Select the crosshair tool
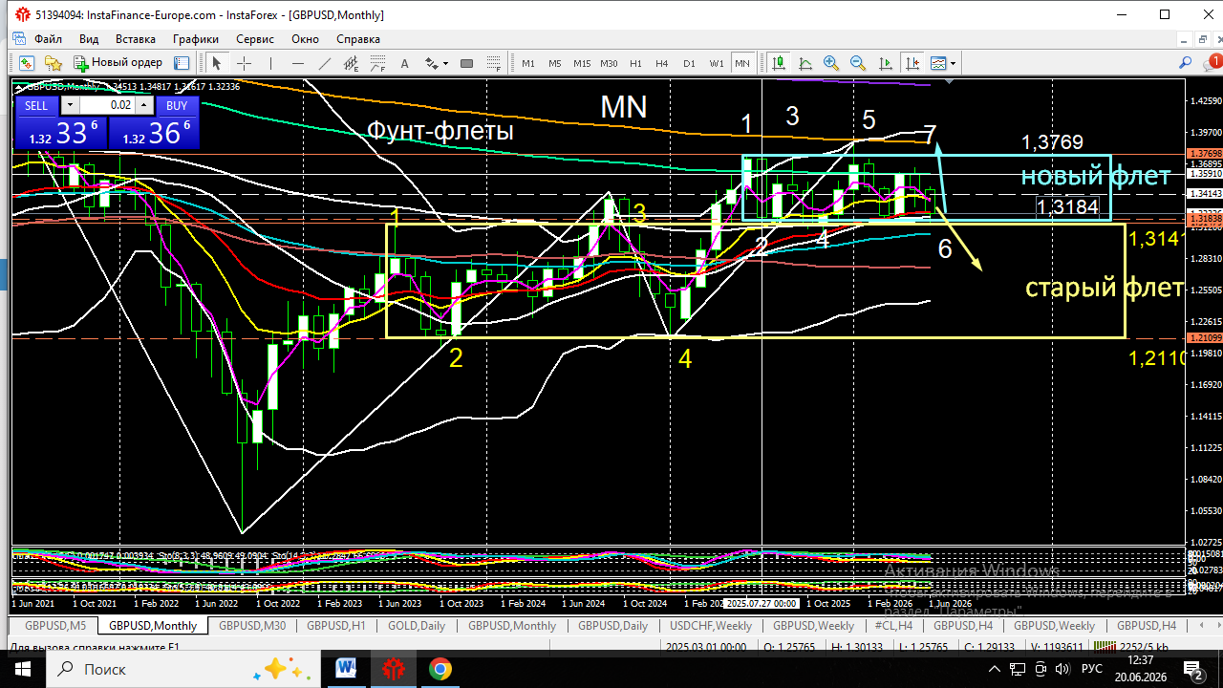Viewport: 1223px width, 688px height. tap(244, 63)
